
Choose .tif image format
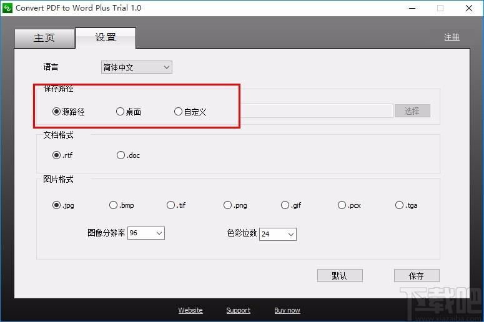pos(176,205)
